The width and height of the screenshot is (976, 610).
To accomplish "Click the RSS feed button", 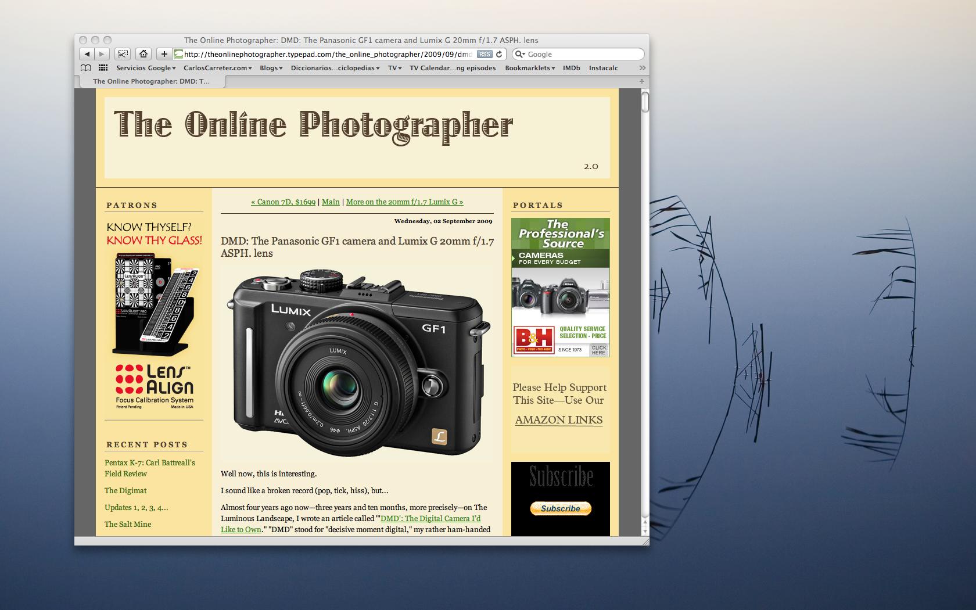I will (484, 54).
